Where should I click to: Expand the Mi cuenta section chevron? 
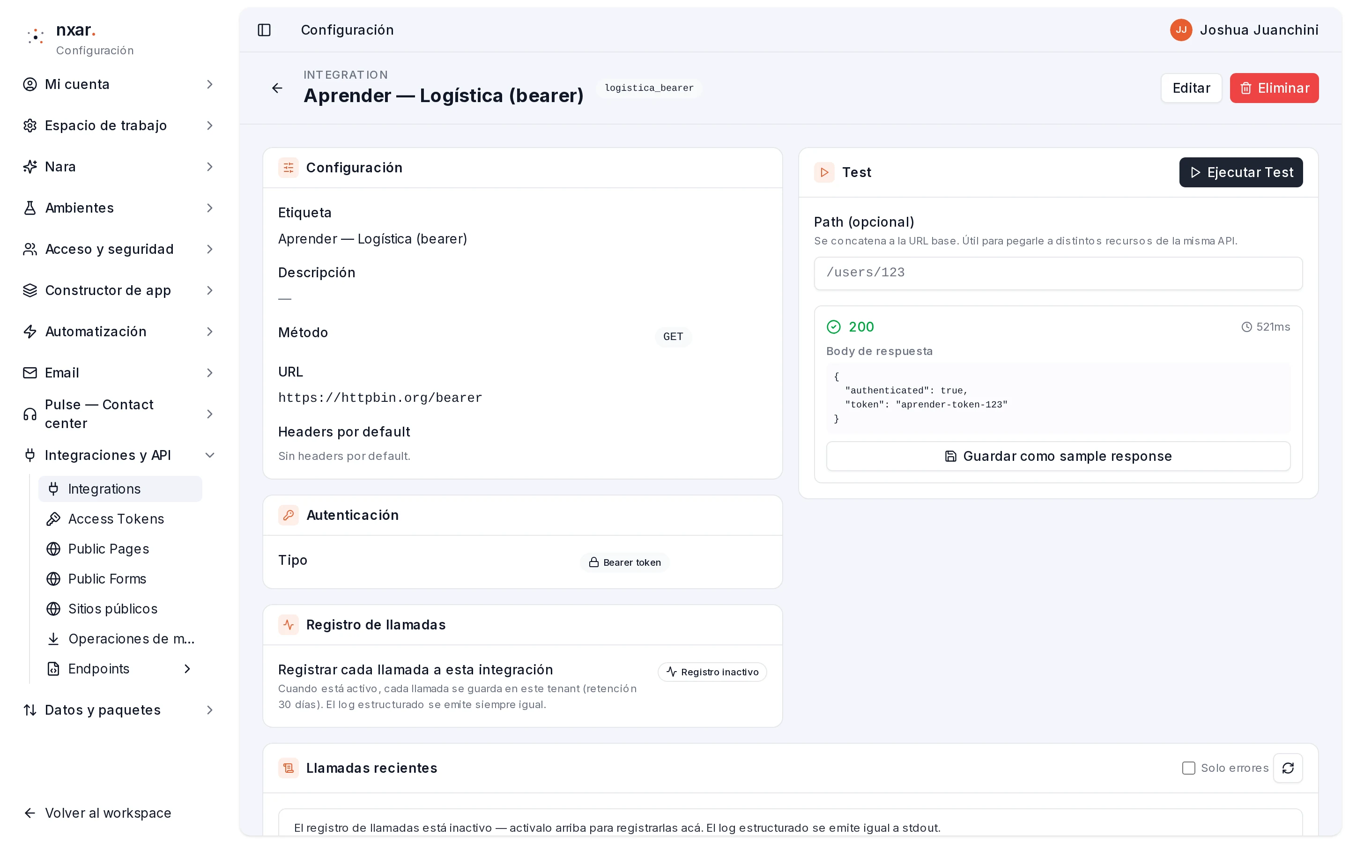point(209,84)
